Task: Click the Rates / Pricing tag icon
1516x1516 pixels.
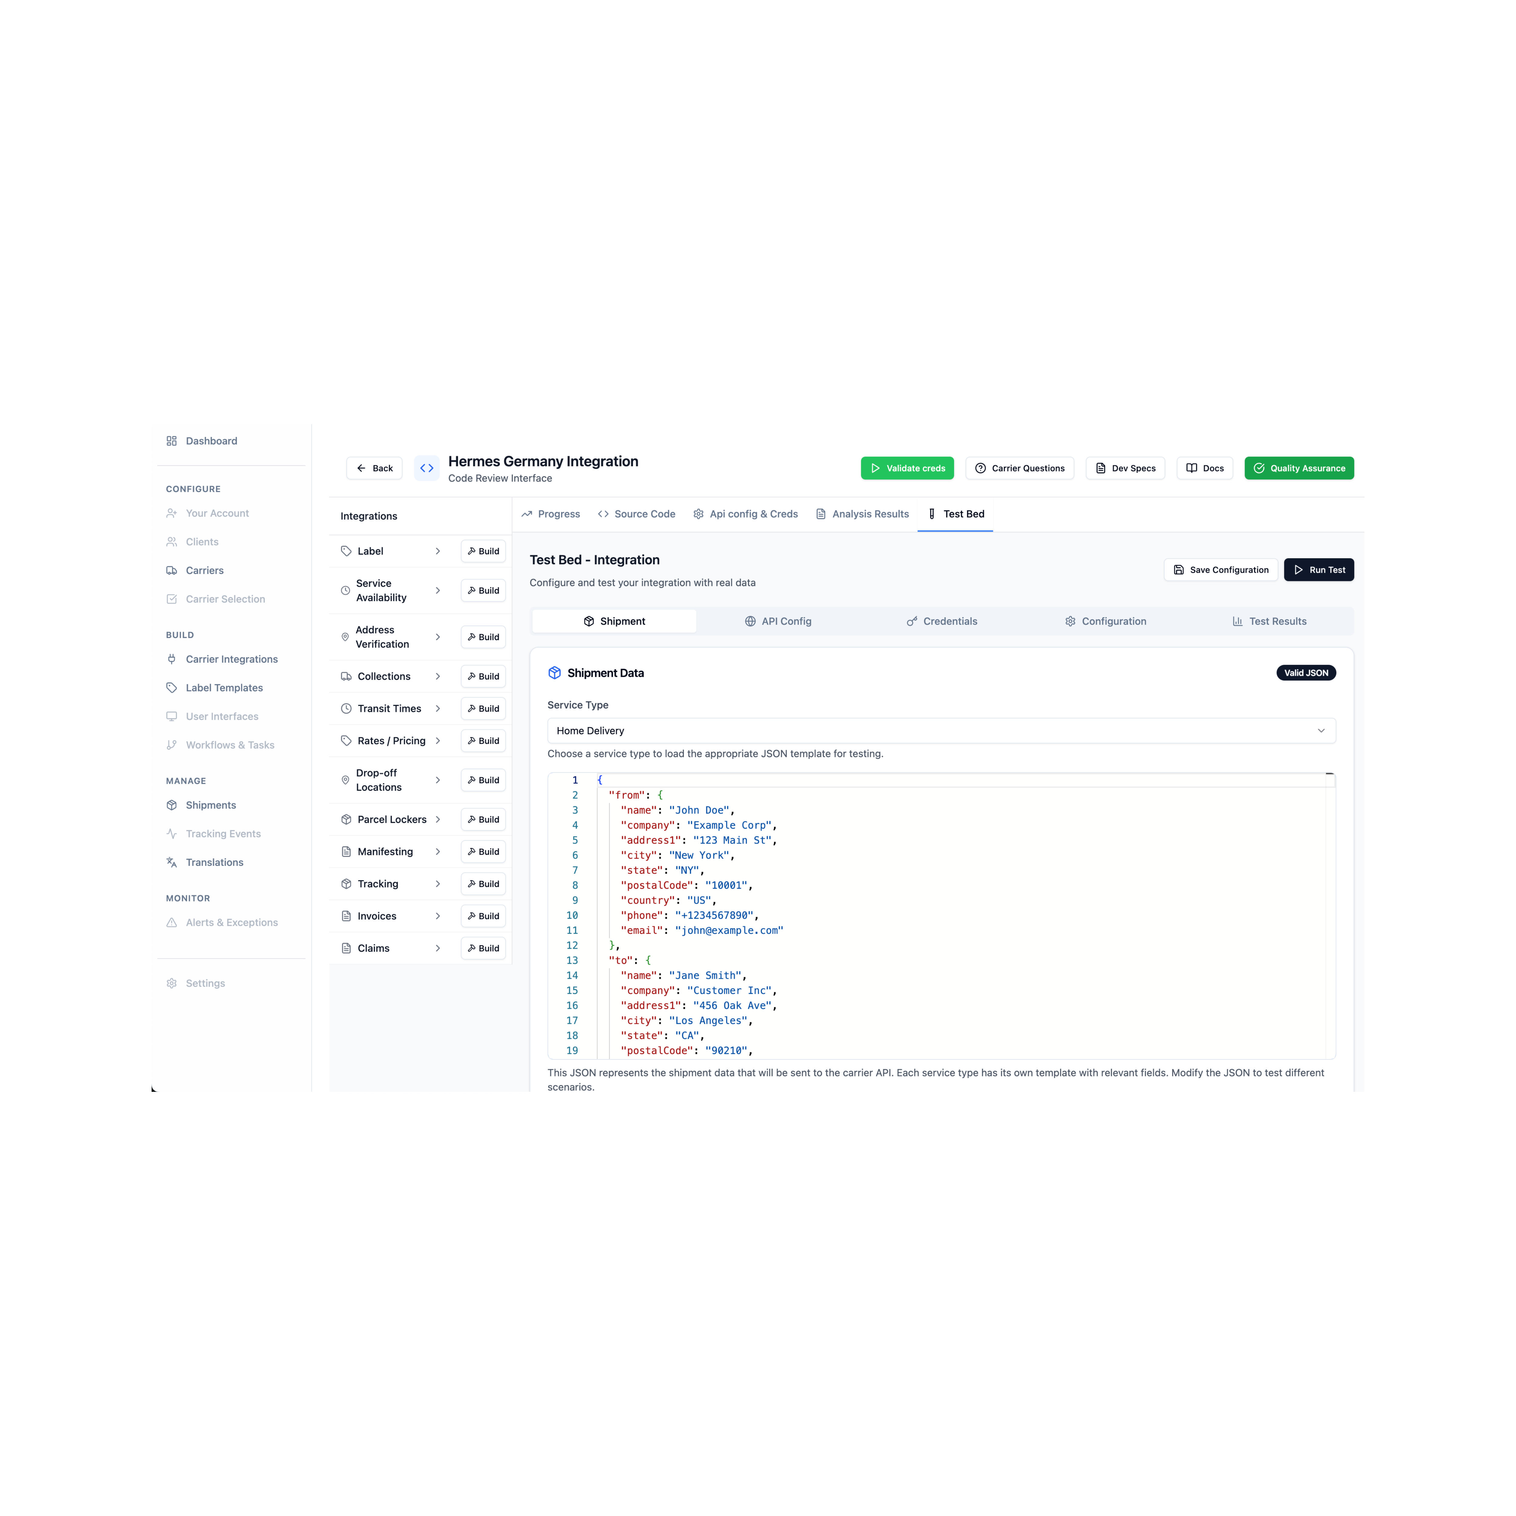Action: [346, 741]
